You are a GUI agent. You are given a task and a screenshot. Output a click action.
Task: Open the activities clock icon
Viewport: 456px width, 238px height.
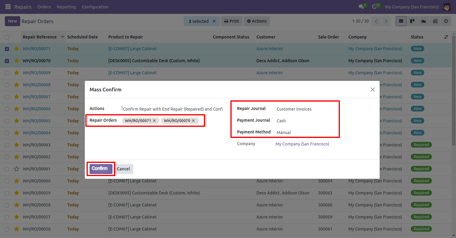(x=375, y=7)
